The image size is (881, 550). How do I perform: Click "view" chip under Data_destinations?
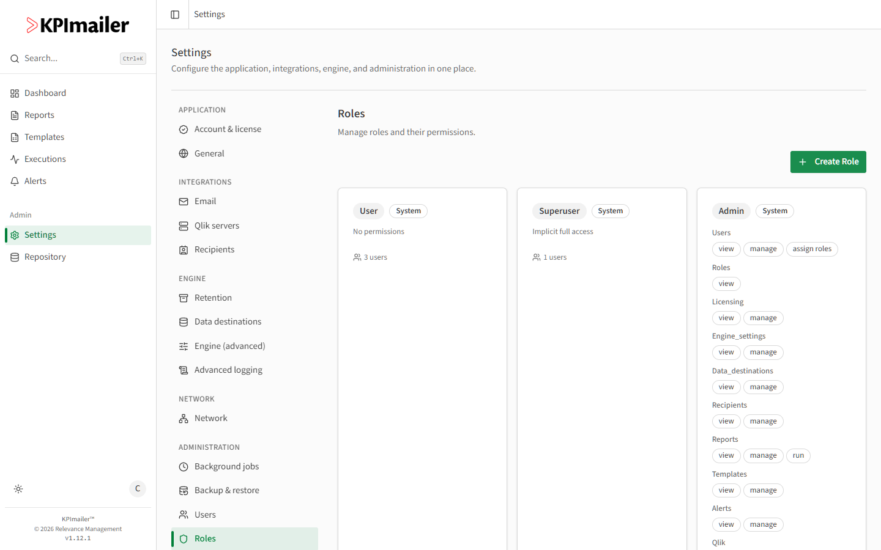coord(726,387)
